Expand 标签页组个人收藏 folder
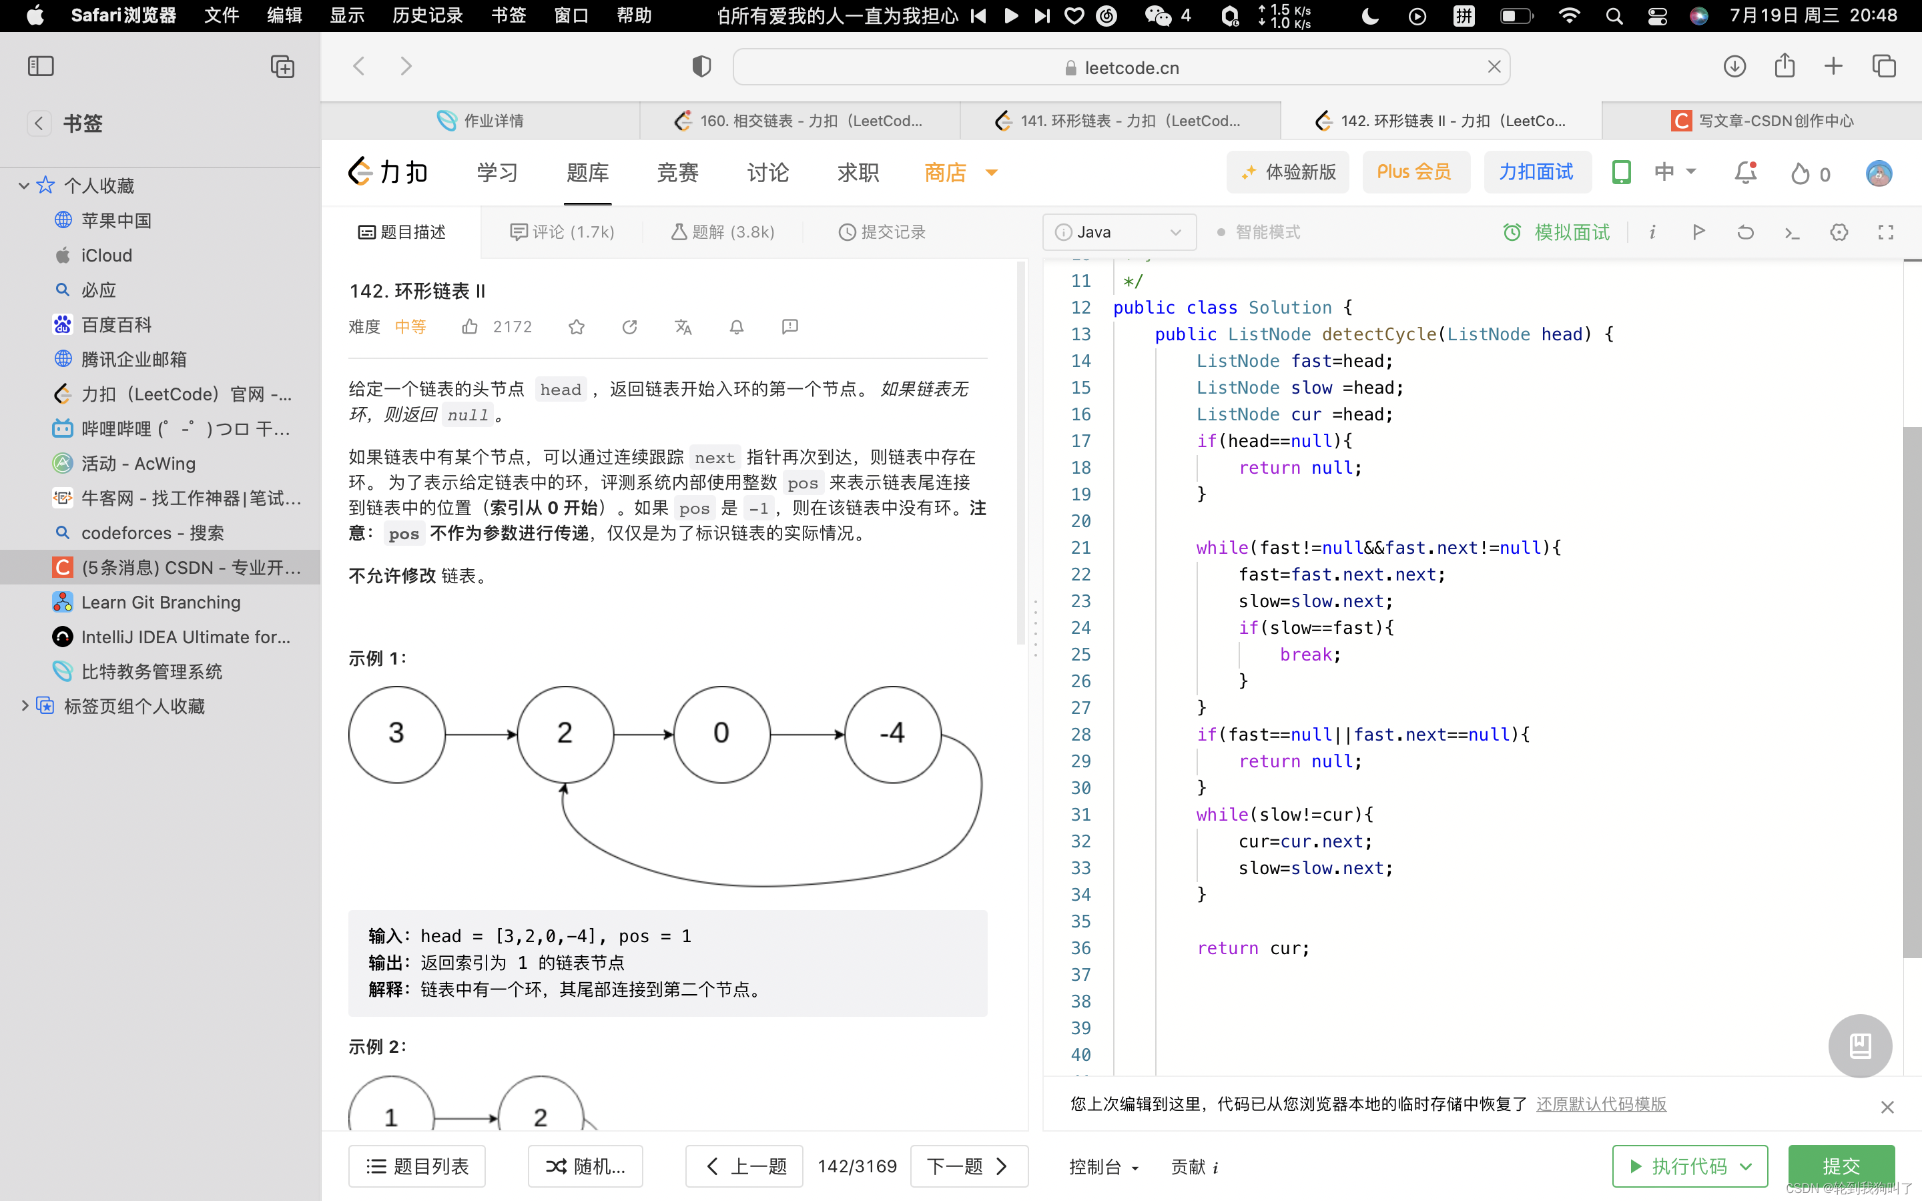This screenshot has width=1922, height=1201. click(24, 705)
